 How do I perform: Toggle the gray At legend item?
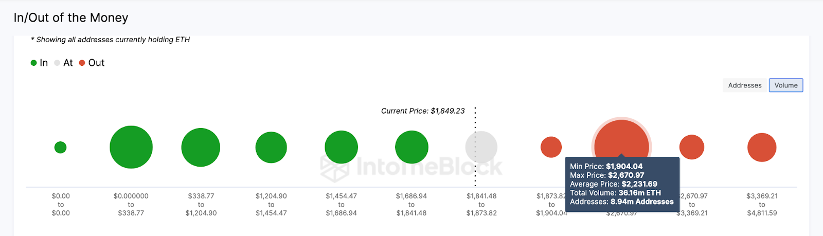click(64, 63)
